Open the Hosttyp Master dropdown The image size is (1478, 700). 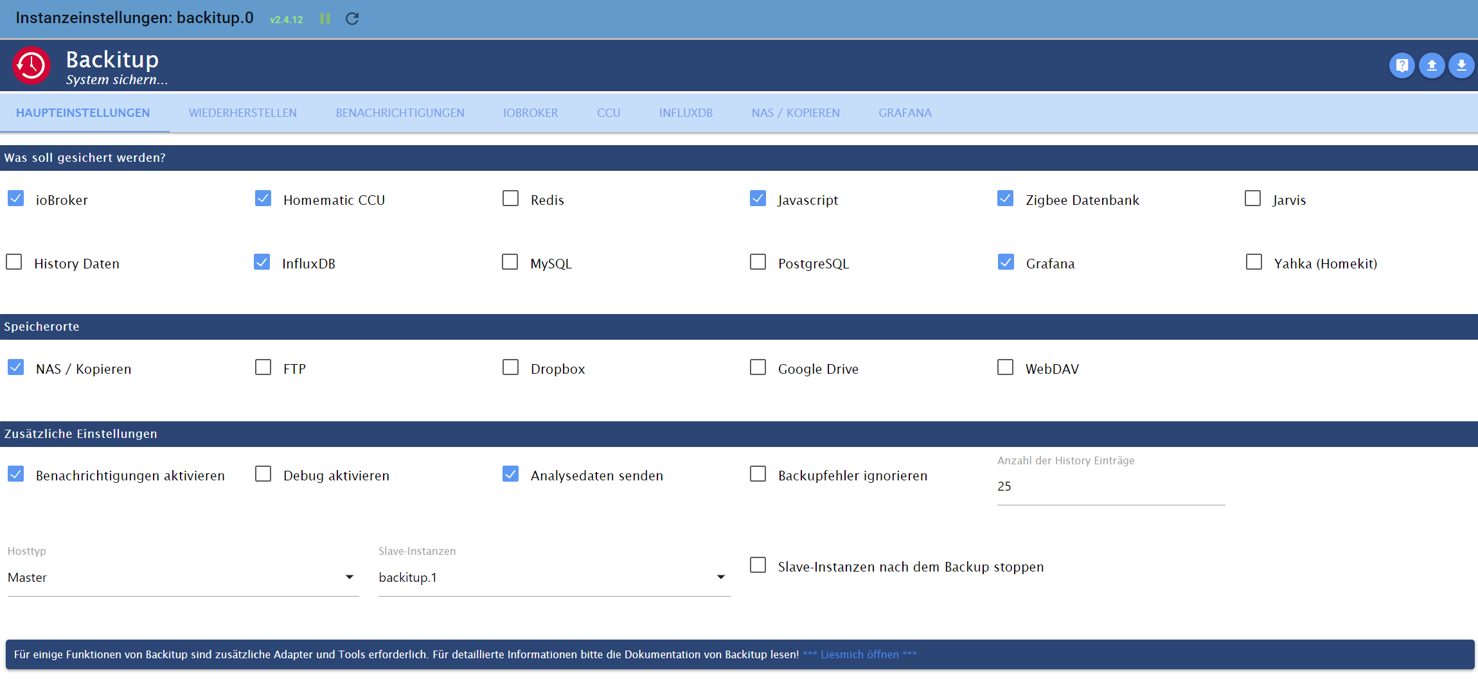(x=183, y=577)
